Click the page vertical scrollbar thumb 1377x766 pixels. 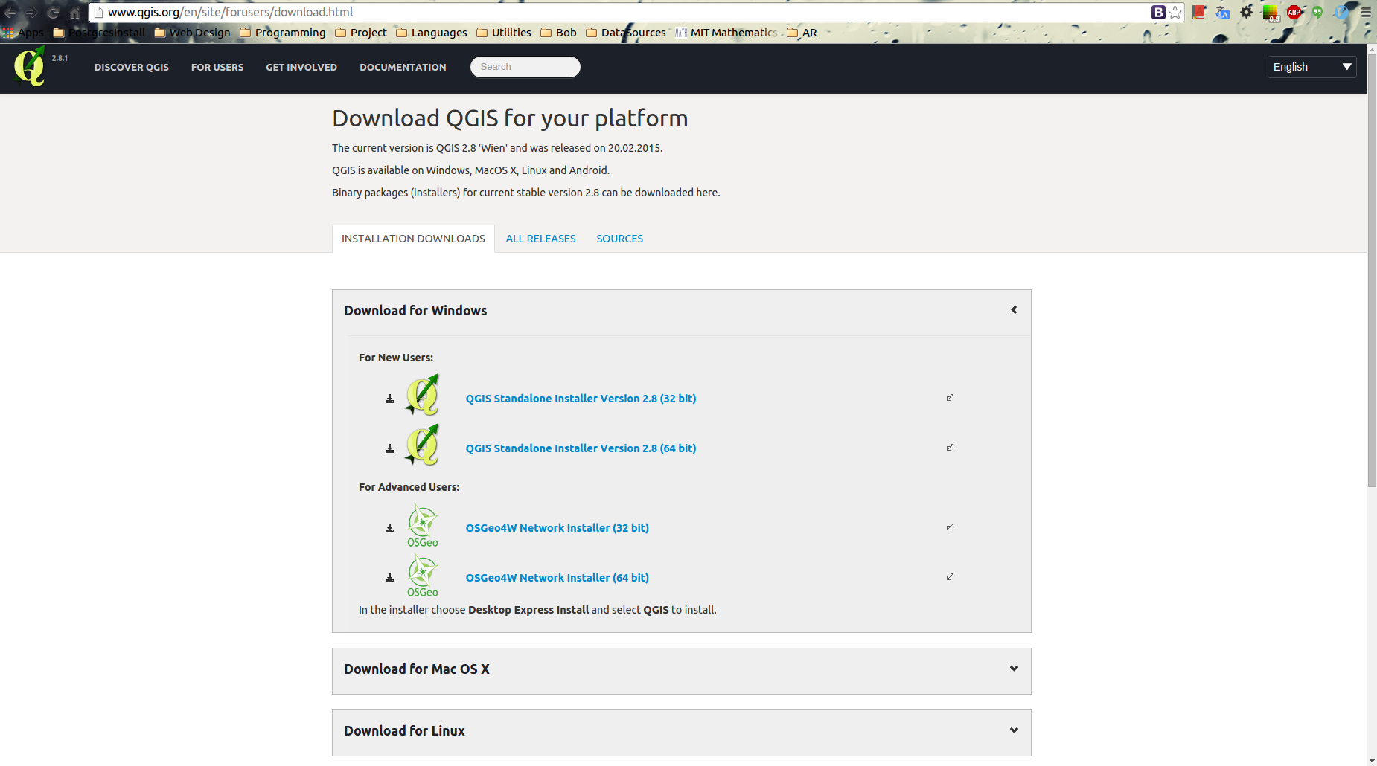[1372, 271]
